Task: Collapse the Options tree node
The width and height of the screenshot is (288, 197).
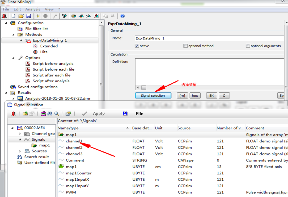Action: point(13,58)
